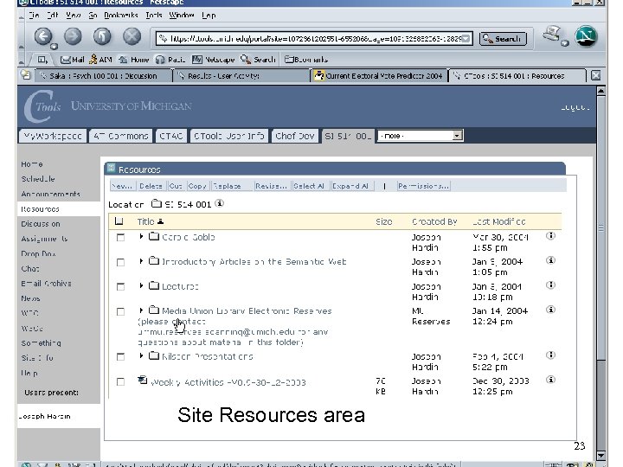The width and height of the screenshot is (623, 467).
Task: Switch to the Current Electoral Vote Predictor tab
Action: coord(380,75)
